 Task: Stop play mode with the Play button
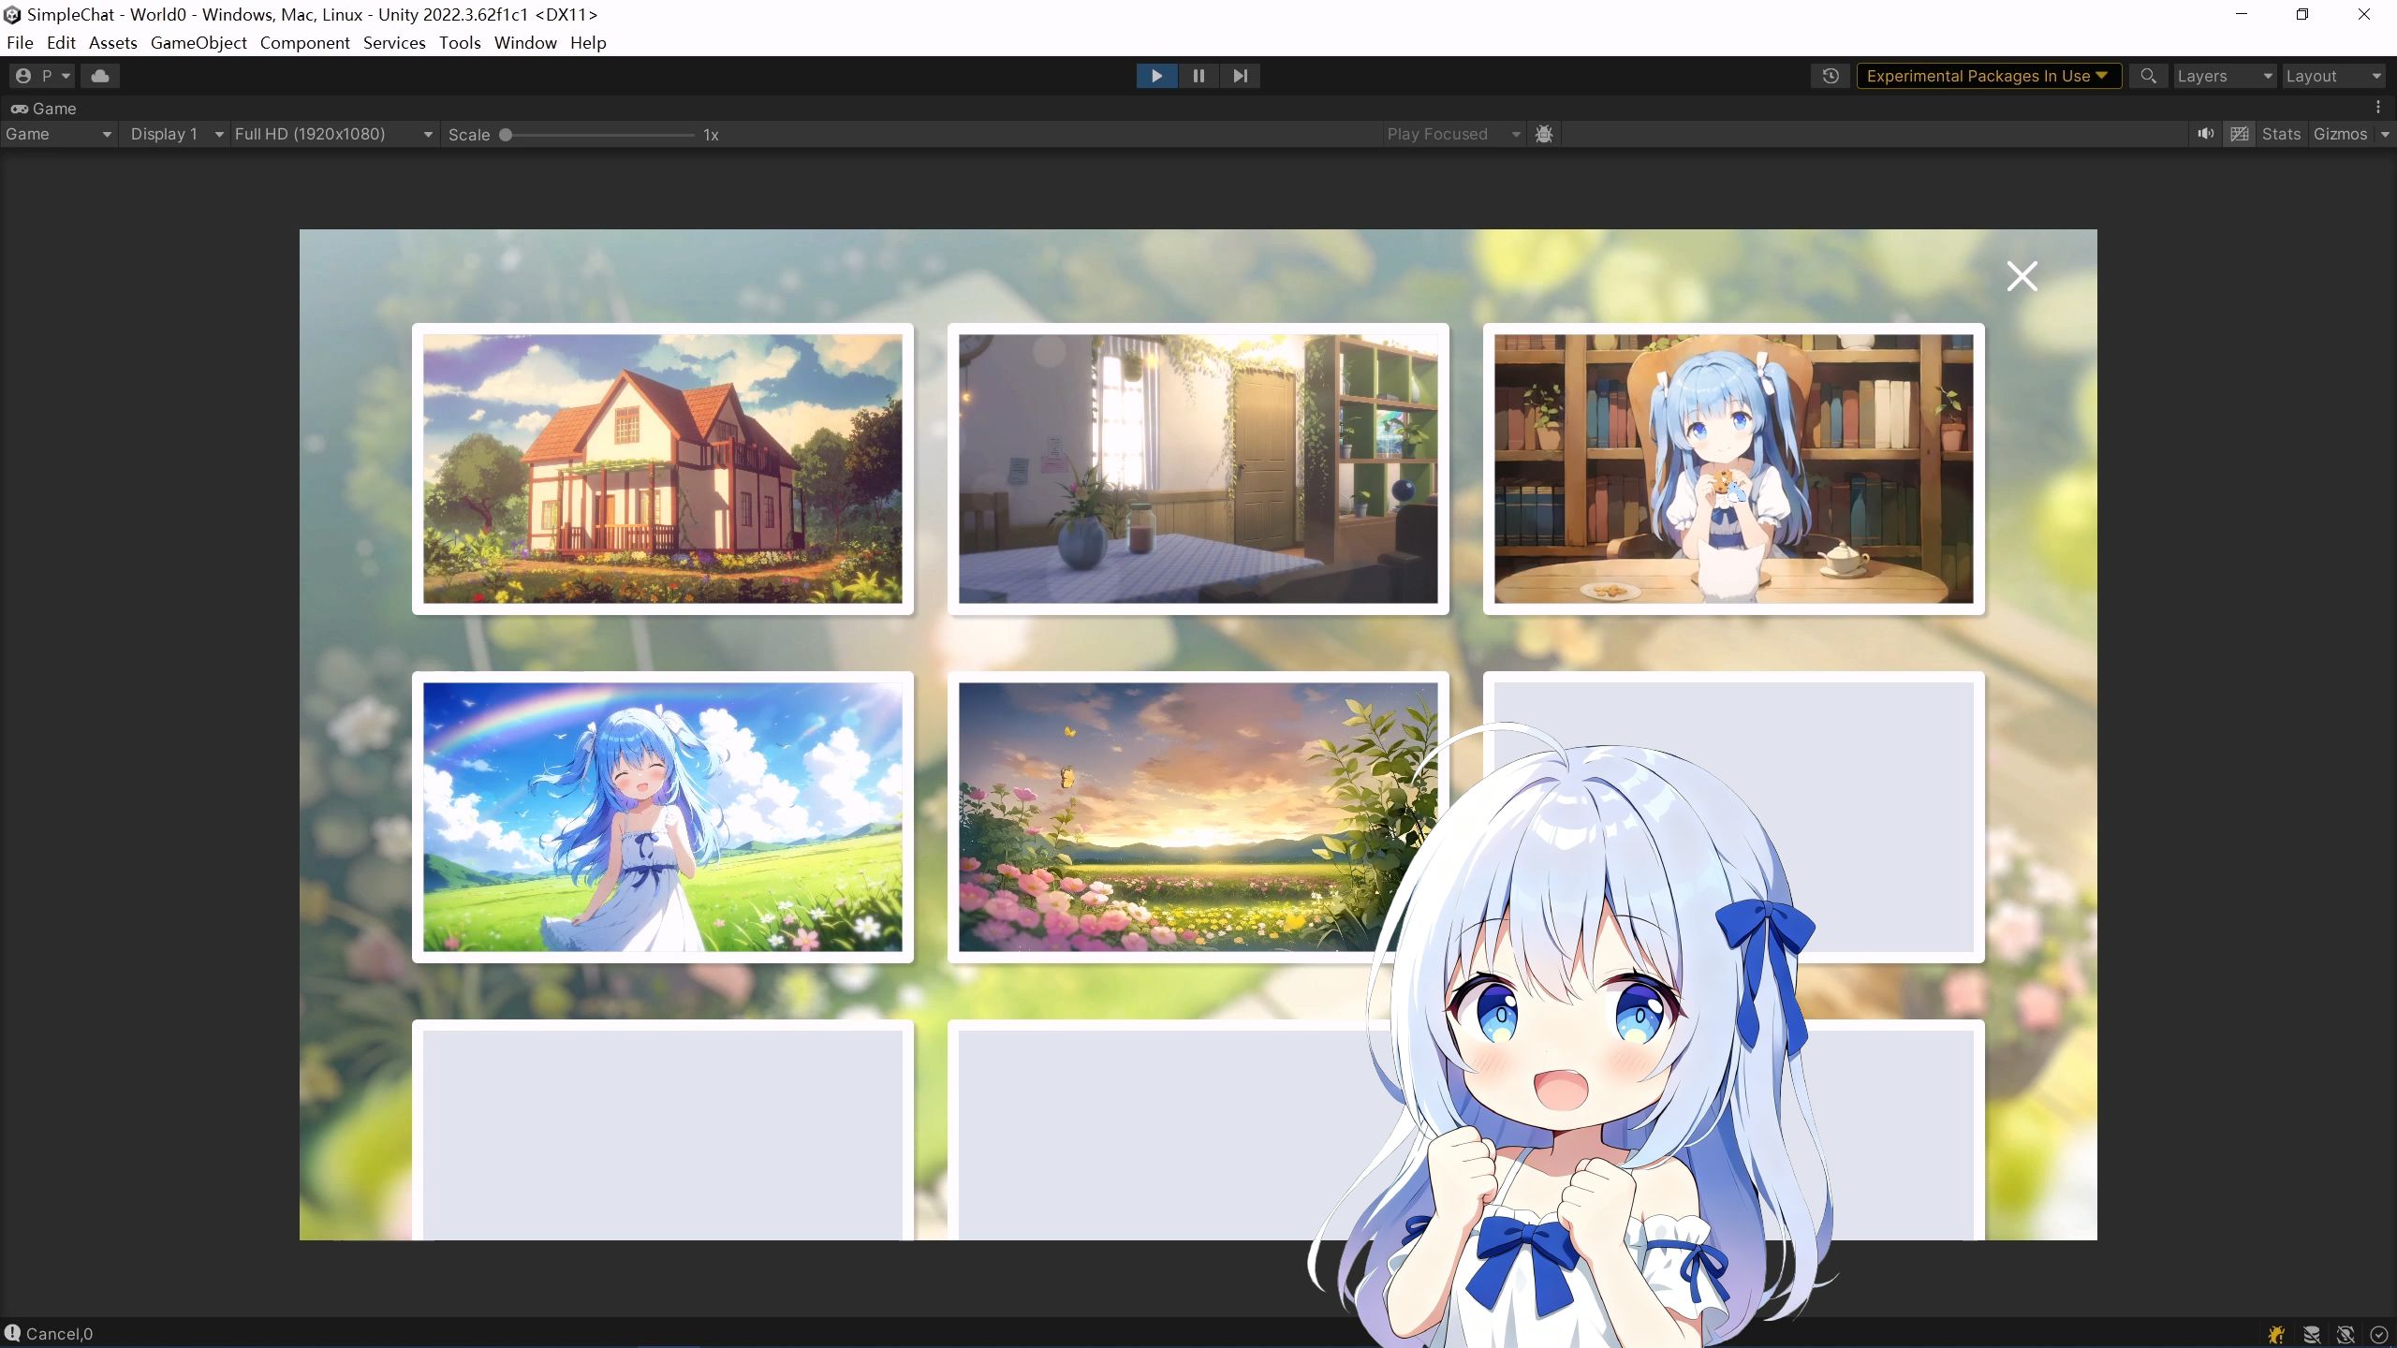coord(1156,76)
